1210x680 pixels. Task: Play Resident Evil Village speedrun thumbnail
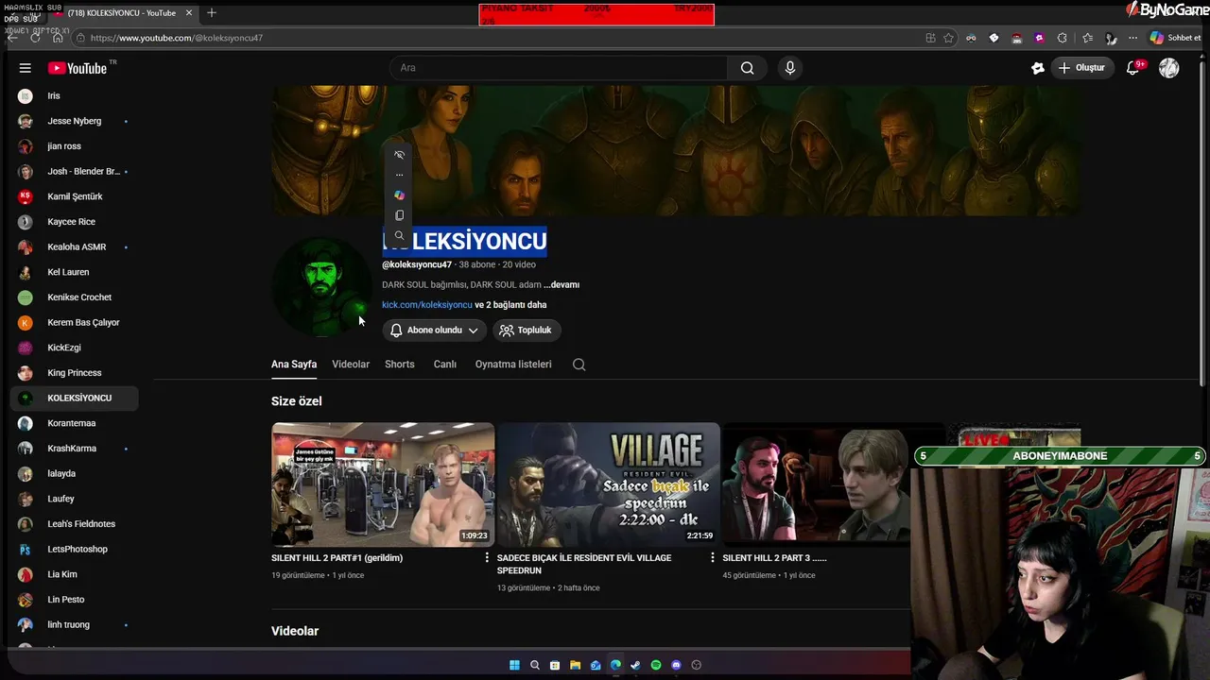[x=609, y=484]
